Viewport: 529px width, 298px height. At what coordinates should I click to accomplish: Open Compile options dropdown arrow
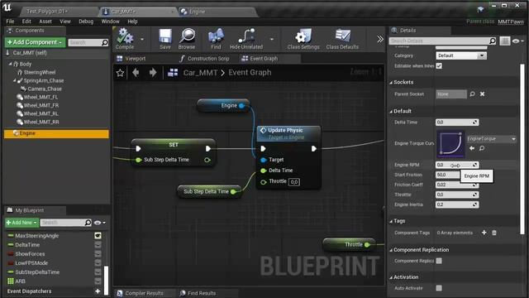pos(142,39)
